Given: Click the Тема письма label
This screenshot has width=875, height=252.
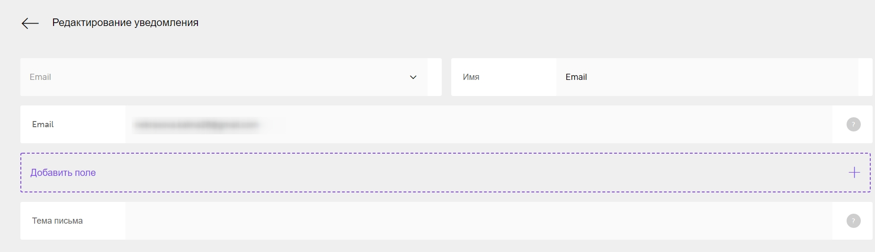Looking at the screenshot, I should 57,221.
